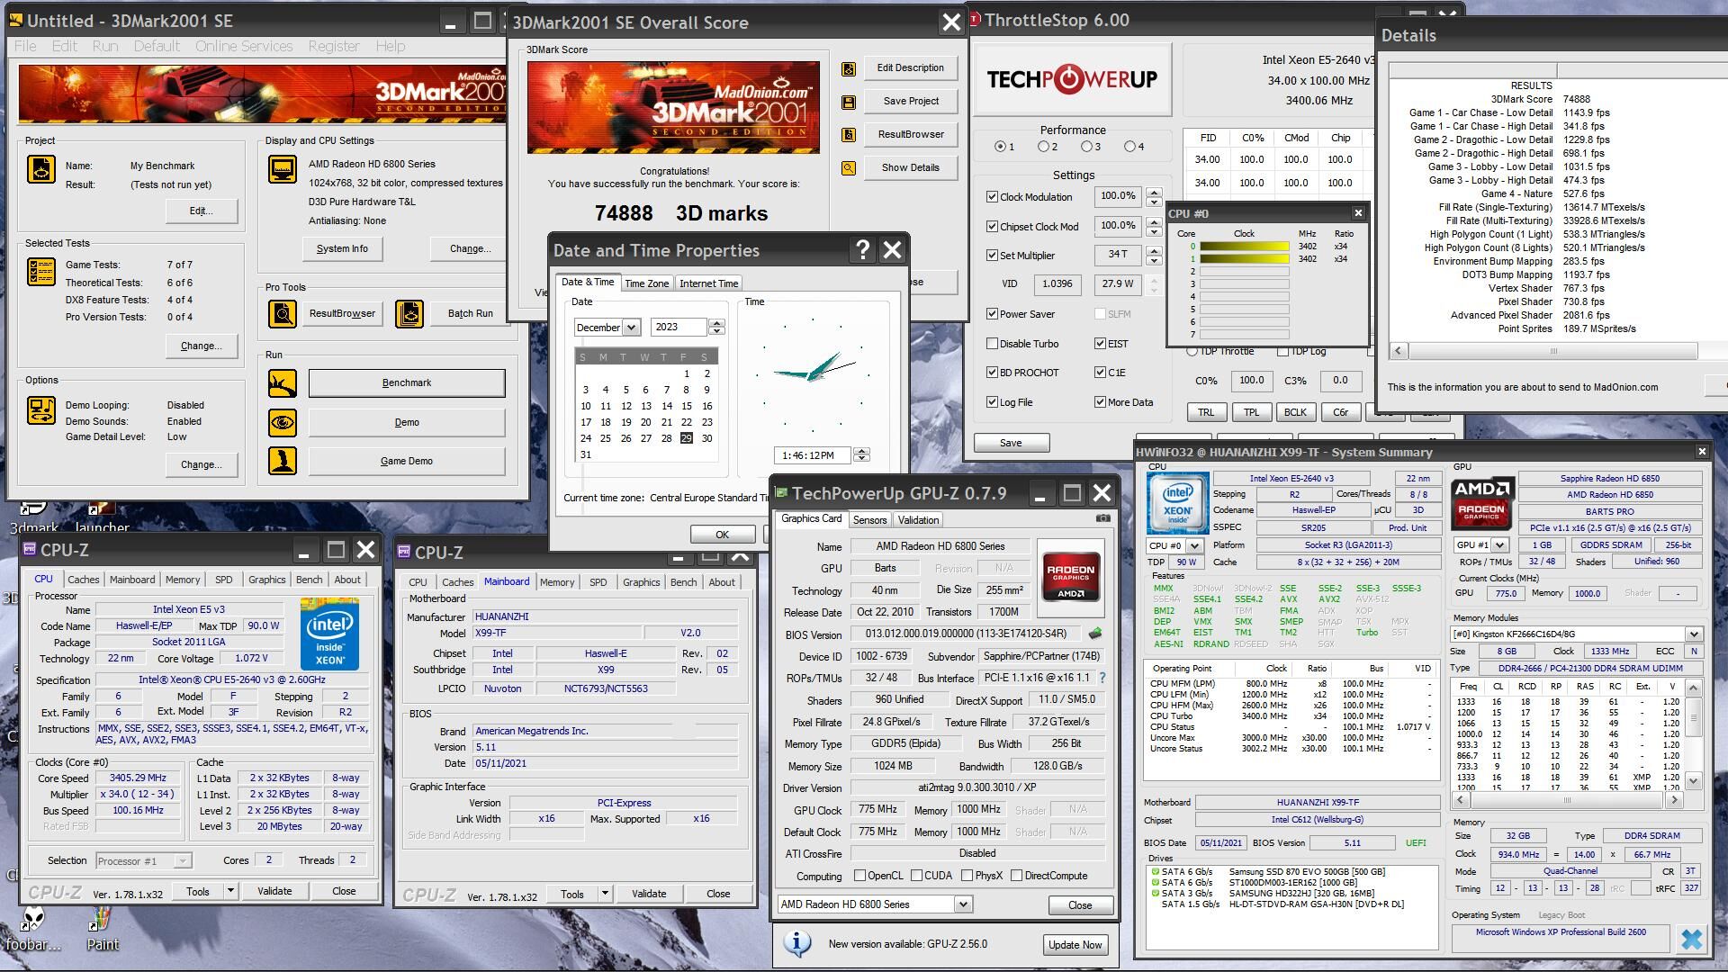
Task: Open the Paint desktop shortcut
Action: [101, 929]
